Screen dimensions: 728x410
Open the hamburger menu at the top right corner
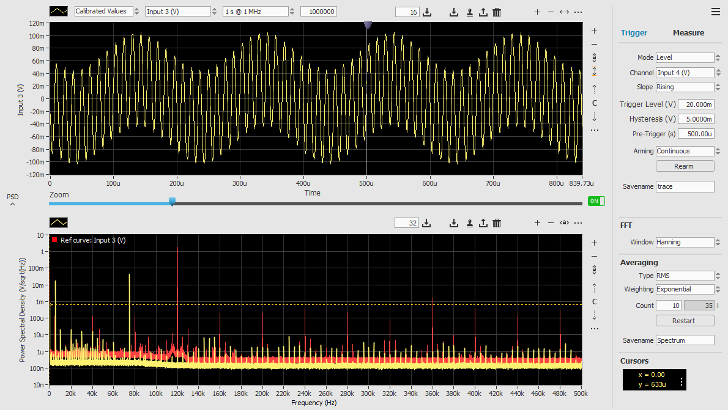point(715,11)
